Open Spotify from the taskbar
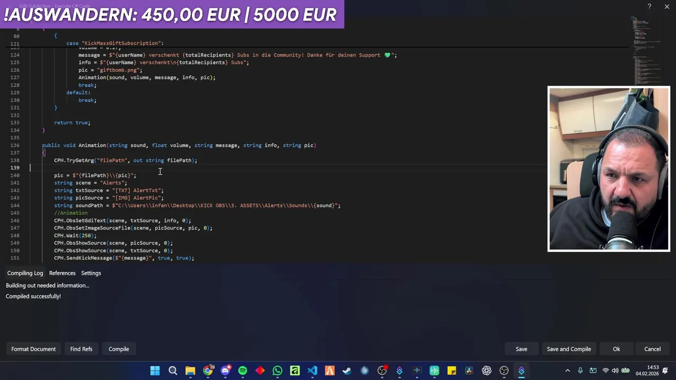676x380 pixels. [242, 370]
